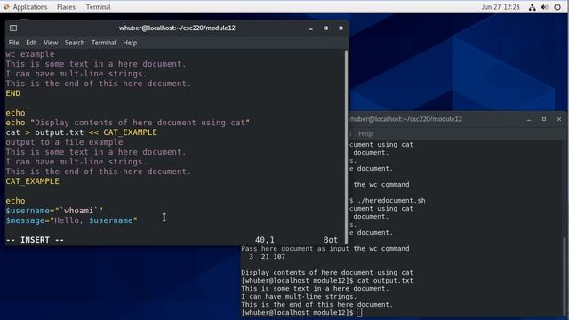Maximize the front module12 terminal window
The width and height of the screenshot is (569, 320).
pos(326,28)
